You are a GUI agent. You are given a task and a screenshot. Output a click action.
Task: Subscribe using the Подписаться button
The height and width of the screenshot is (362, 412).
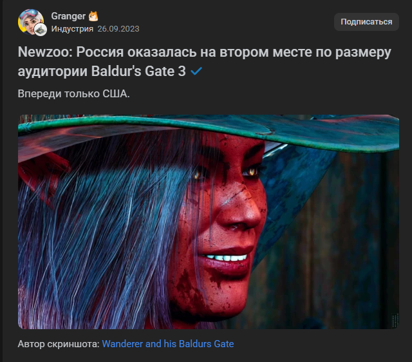[x=366, y=22]
